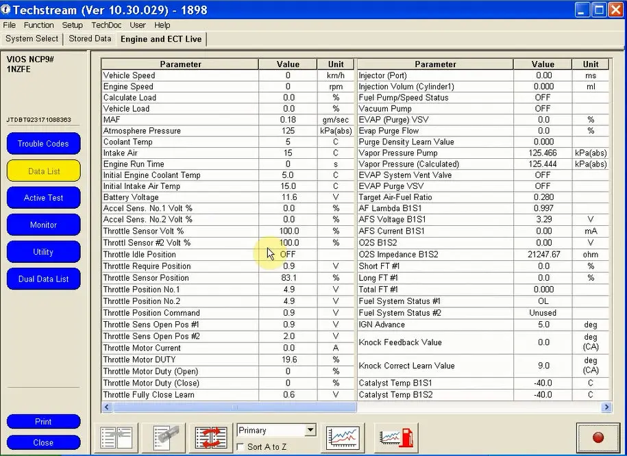Select the Throttle Idle Position row
The image size is (627, 456).
(x=228, y=255)
